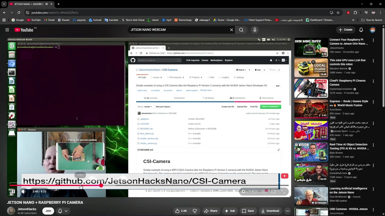
Task: Open the YouTube subscribe watermark in player
Action: pos(285,176)
